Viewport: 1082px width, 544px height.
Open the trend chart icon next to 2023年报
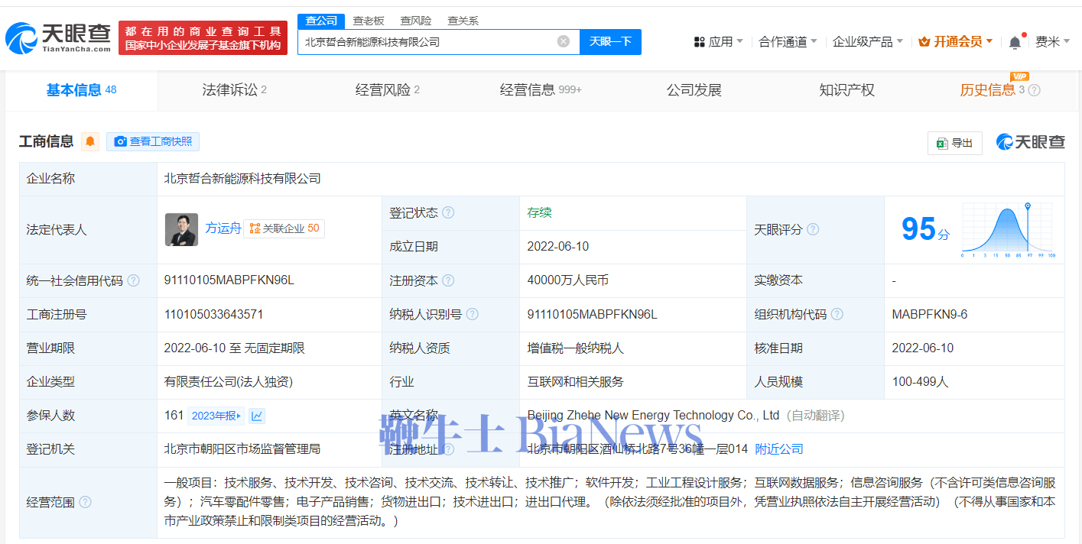(x=257, y=416)
